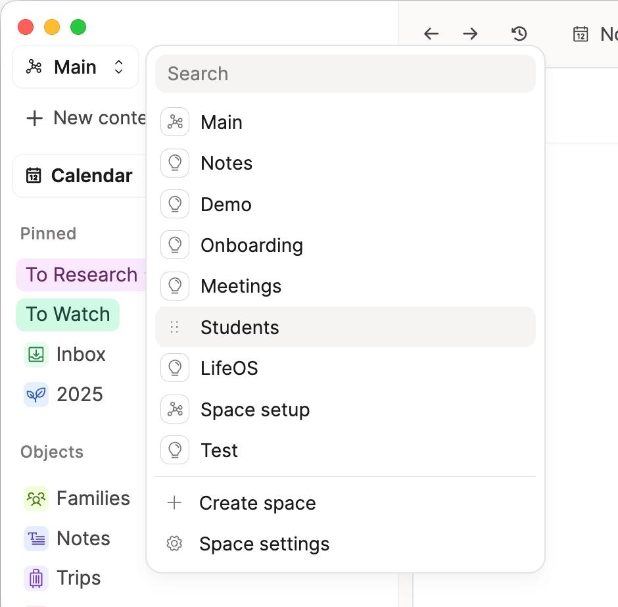618x607 pixels.
Task: Click the Families people icon
Action: [36, 498]
